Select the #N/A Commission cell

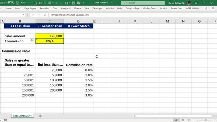(x=50, y=41)
